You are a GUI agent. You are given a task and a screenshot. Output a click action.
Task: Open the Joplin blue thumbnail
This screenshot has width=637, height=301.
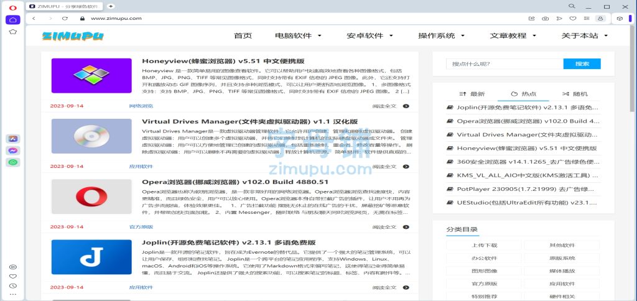[x=91, y=257]
